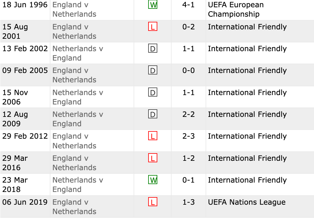Select the D result badge for 15 Nov 2006
The image size is (314, 218).
(153, 93)
